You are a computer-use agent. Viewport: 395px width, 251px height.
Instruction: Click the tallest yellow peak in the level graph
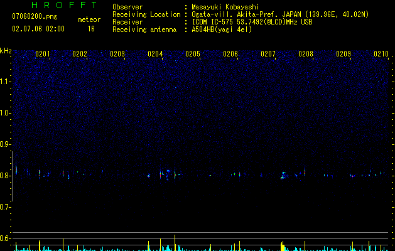[x=175, y=243]
